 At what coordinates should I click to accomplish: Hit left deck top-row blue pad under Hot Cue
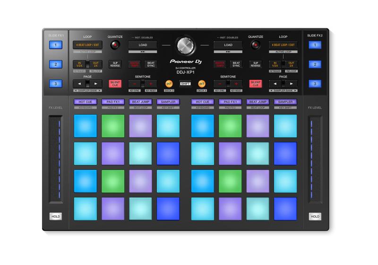tap(86, 126)
